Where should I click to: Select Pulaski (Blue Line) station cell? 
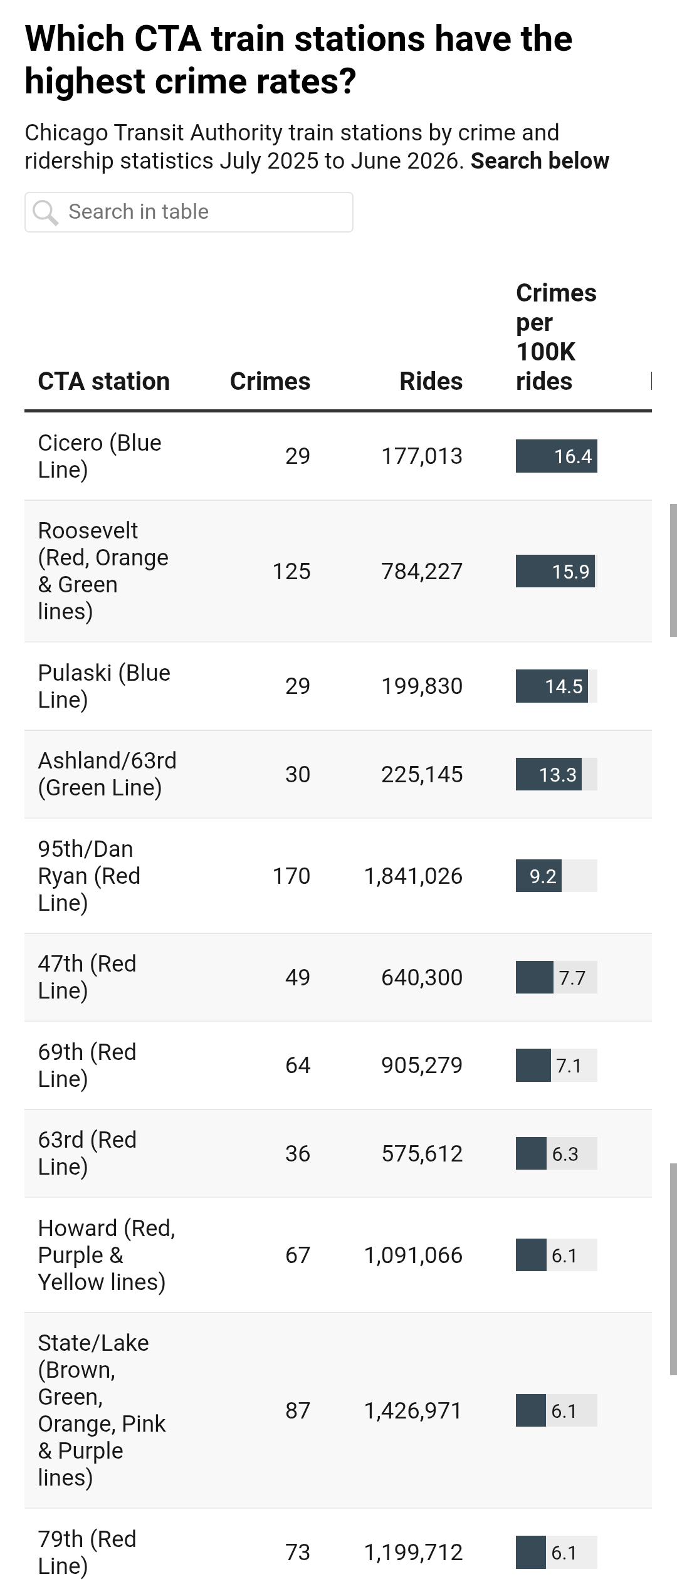(104, 686)
